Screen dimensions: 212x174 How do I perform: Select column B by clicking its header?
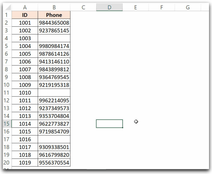54,7
